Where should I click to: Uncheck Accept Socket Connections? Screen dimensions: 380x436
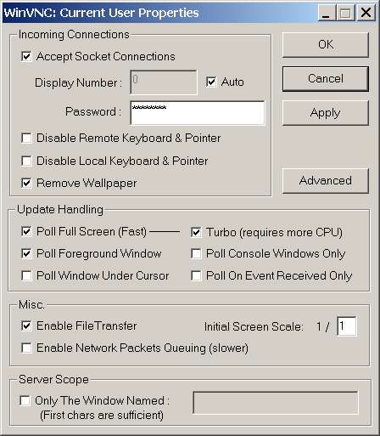26,56
